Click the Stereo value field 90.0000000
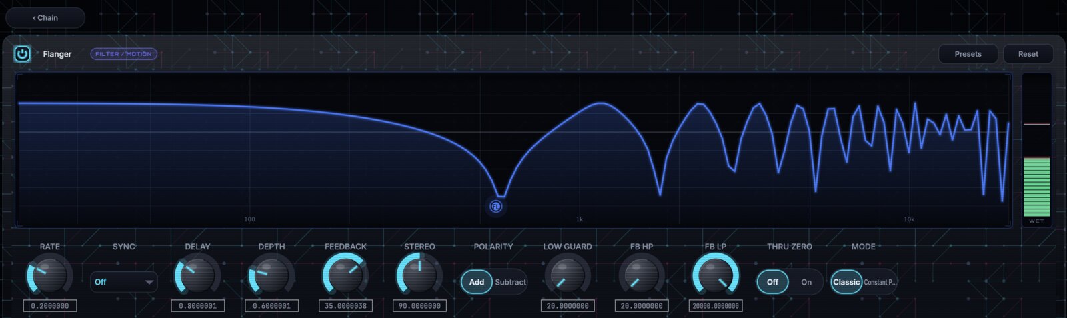The width and height of the screenshot is (1067, 318). 419,306
